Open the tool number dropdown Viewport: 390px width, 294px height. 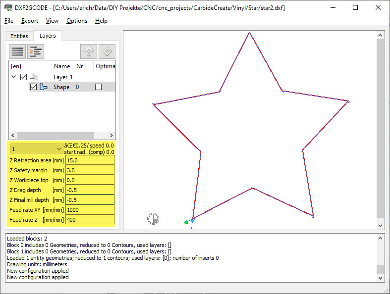click(36, 149)
